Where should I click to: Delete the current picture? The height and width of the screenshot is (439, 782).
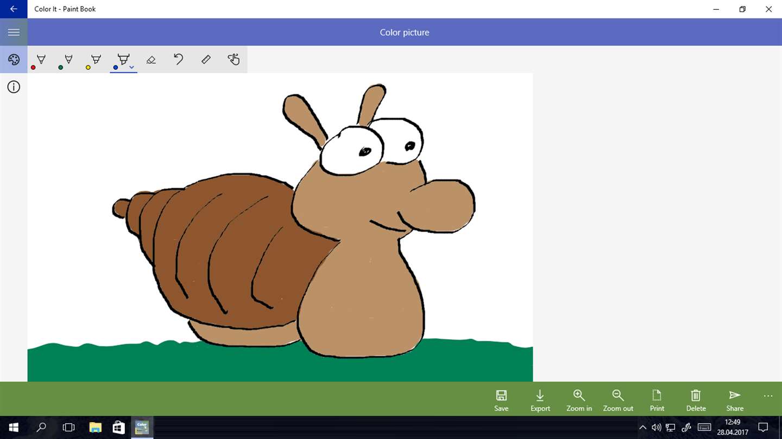coord(696,401)
